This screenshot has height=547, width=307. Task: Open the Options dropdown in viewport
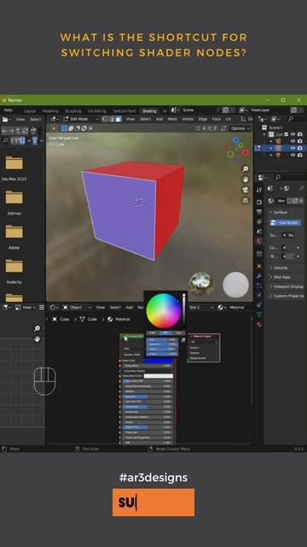(240, 128)
